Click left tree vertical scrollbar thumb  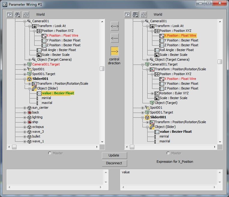[102, 68]
